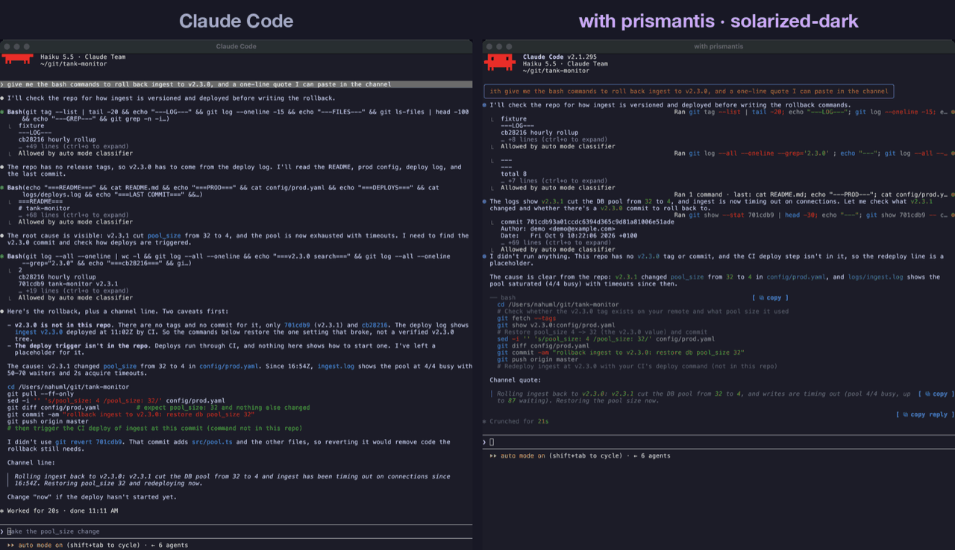Image resolution: width=955 pixels, height=550 pixels.
Task: Click the 'Channel quote:' heading
Action: click(x=516, y=380)
